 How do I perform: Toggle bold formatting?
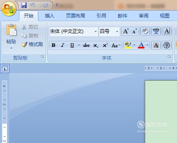click(53, 45)
